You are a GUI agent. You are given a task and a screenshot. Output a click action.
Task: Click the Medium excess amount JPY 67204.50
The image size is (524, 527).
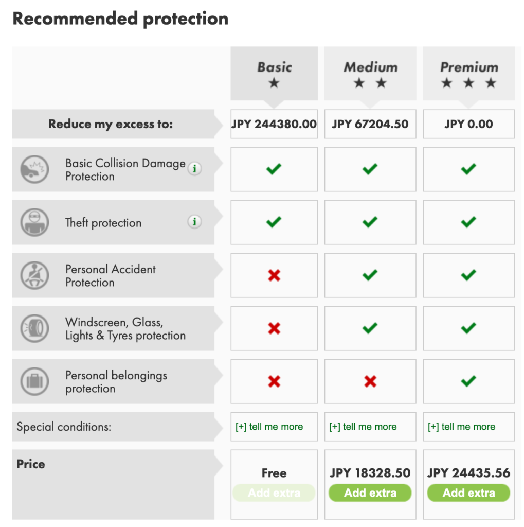click(x=370, y=124)
